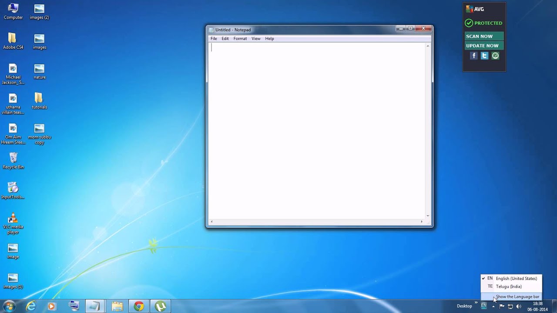The width and height of the screenshot is (557, 313).
Task: Open Windows Media Player from taskbar
Action: click(x=51, y=306)
